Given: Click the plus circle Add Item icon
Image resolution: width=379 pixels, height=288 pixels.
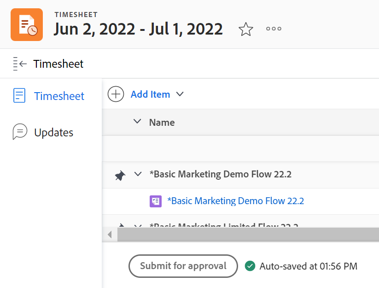Looking at the screenshot, I should [x=116, y=94].
